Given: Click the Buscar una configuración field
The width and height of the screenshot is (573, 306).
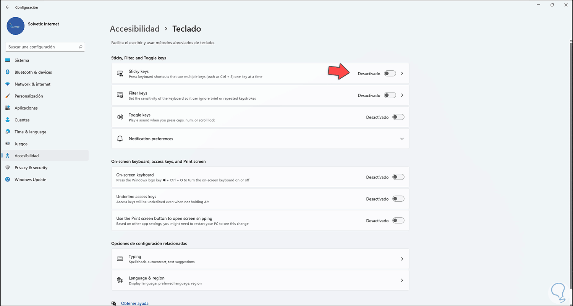Looking at the screenshot, I should 42,47.
